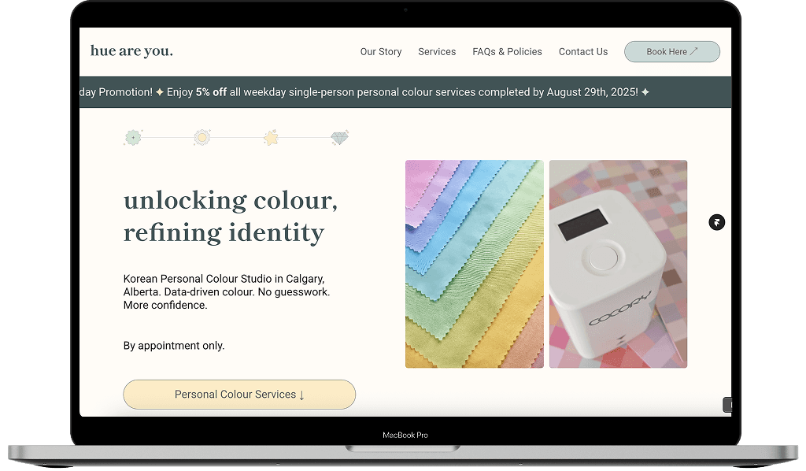
Task: Click the diamond gem icon
Action: 340,137
